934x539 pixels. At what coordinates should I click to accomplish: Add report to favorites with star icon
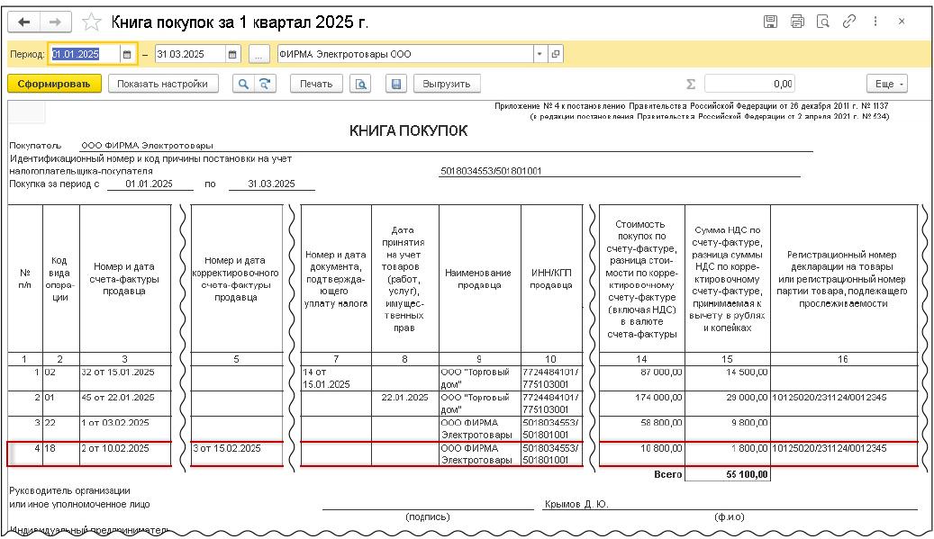[x=91, y=21]
